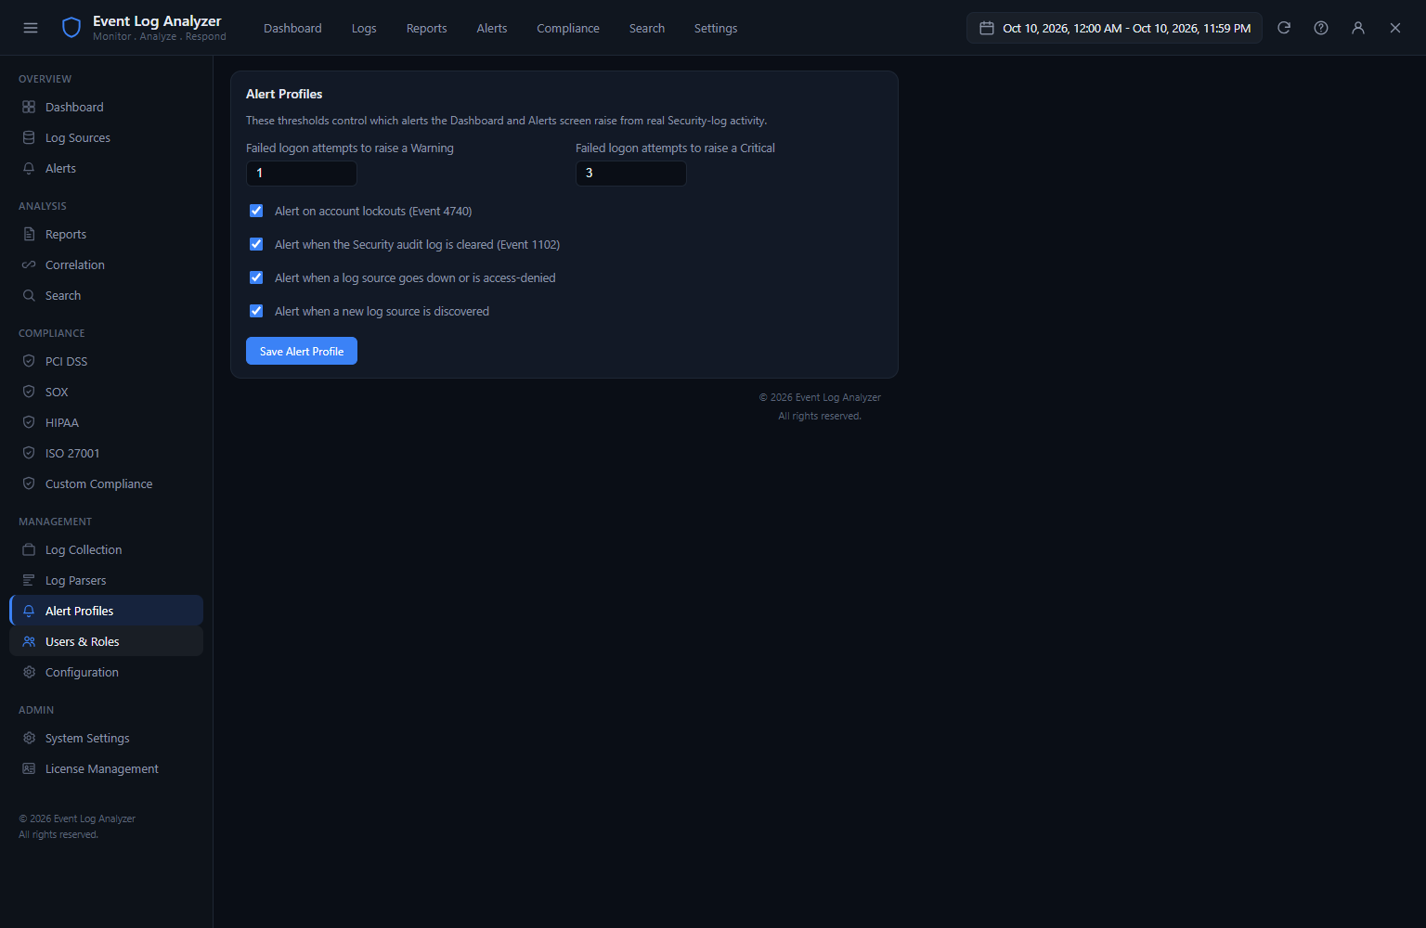Image resolution: width=1426 pixels, height=928 pixels.
Task: Open the hamburger menu icon
Action: click(31, 28)
